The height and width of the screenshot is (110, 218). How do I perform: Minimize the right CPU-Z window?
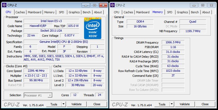tap(194, 5)
